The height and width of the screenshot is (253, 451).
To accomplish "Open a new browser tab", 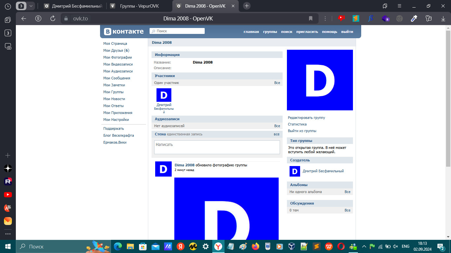I will point(247,6).
